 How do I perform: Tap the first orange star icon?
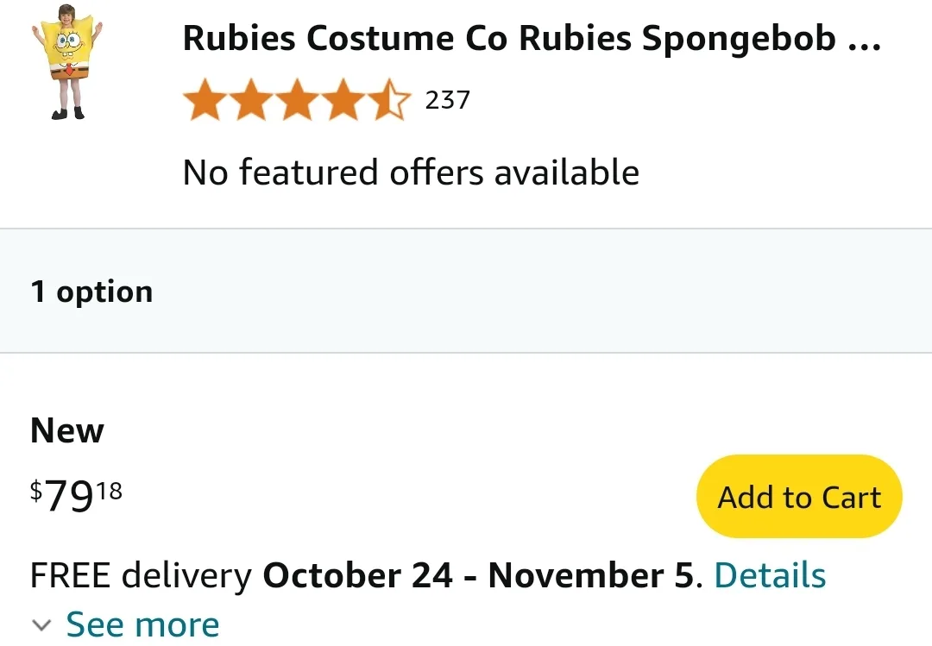[x=203, y=99]
